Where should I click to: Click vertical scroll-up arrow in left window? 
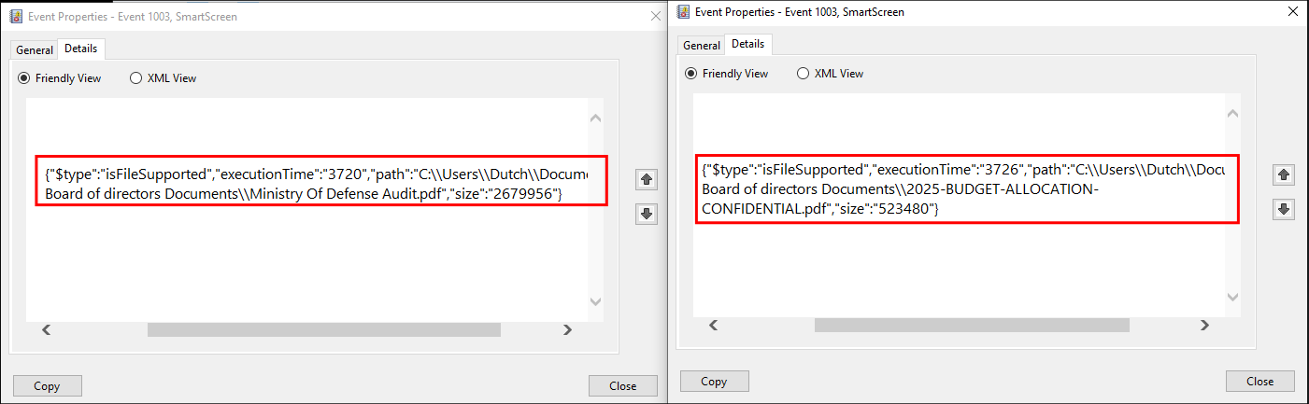point(596,118)
